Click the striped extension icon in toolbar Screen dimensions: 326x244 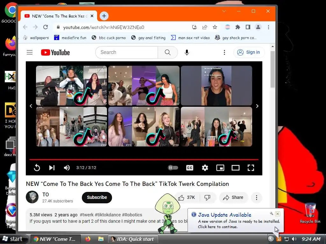click(227, 27)
